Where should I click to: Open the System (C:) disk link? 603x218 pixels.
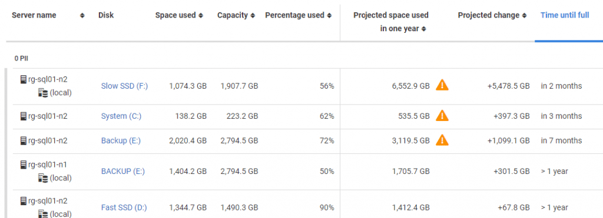tap(121, 116)
